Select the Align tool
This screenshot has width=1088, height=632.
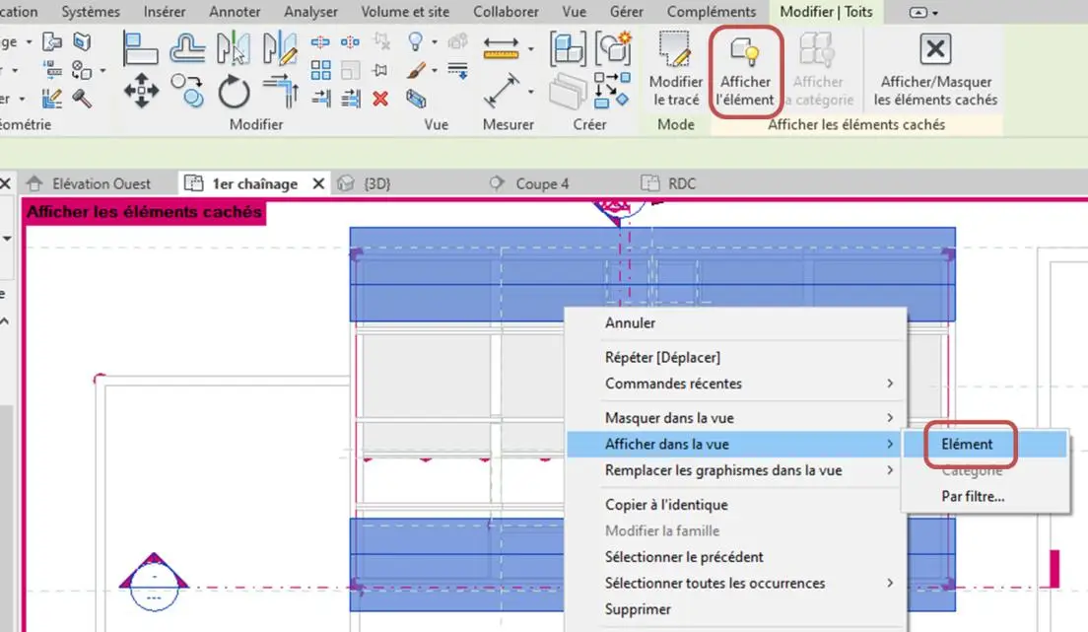pyautogui.click(x=140, y=48)
